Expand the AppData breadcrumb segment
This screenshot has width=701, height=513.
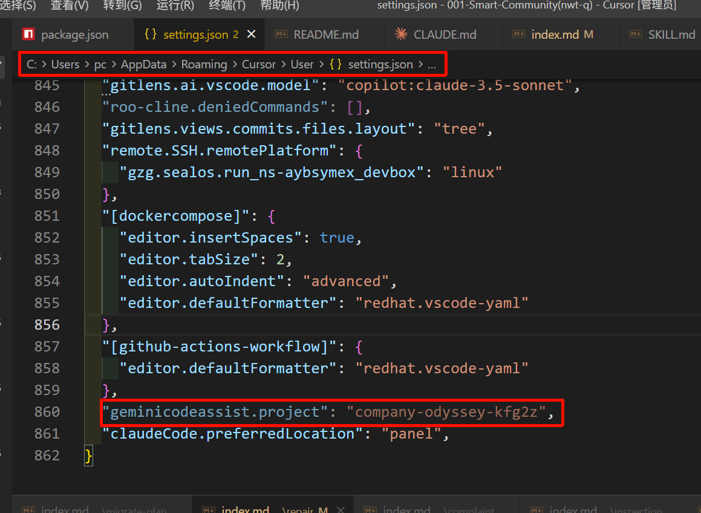click(x=143, y=64)
